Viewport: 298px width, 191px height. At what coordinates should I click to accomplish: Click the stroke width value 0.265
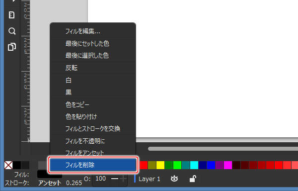coord(74,183)
